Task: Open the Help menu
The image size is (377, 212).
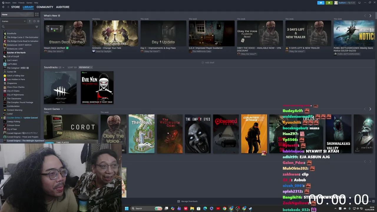Action: tap(36, 3)
